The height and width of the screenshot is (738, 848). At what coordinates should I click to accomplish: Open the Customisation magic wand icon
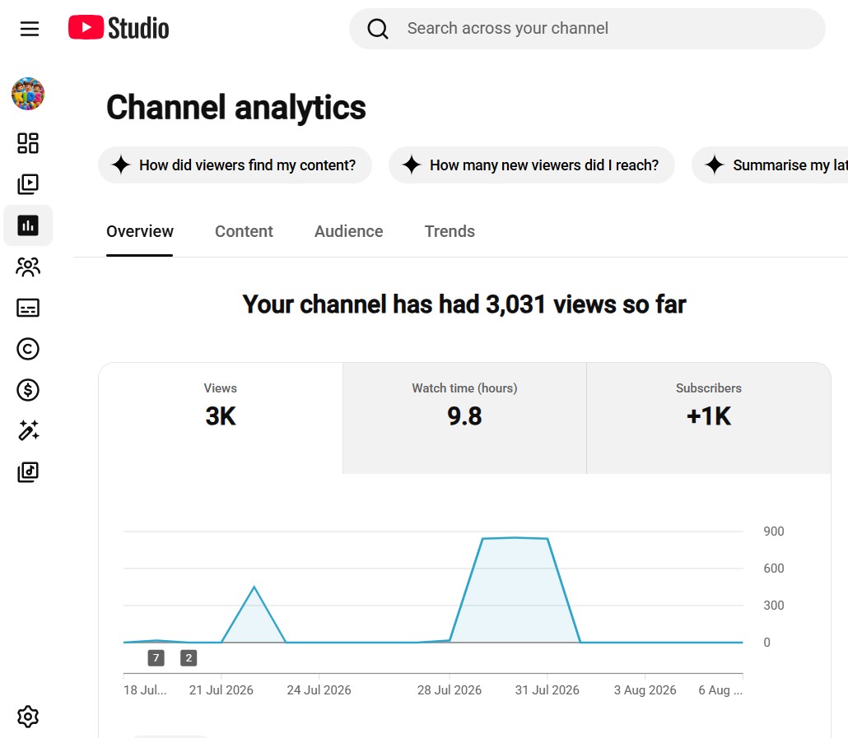point(28,430)
